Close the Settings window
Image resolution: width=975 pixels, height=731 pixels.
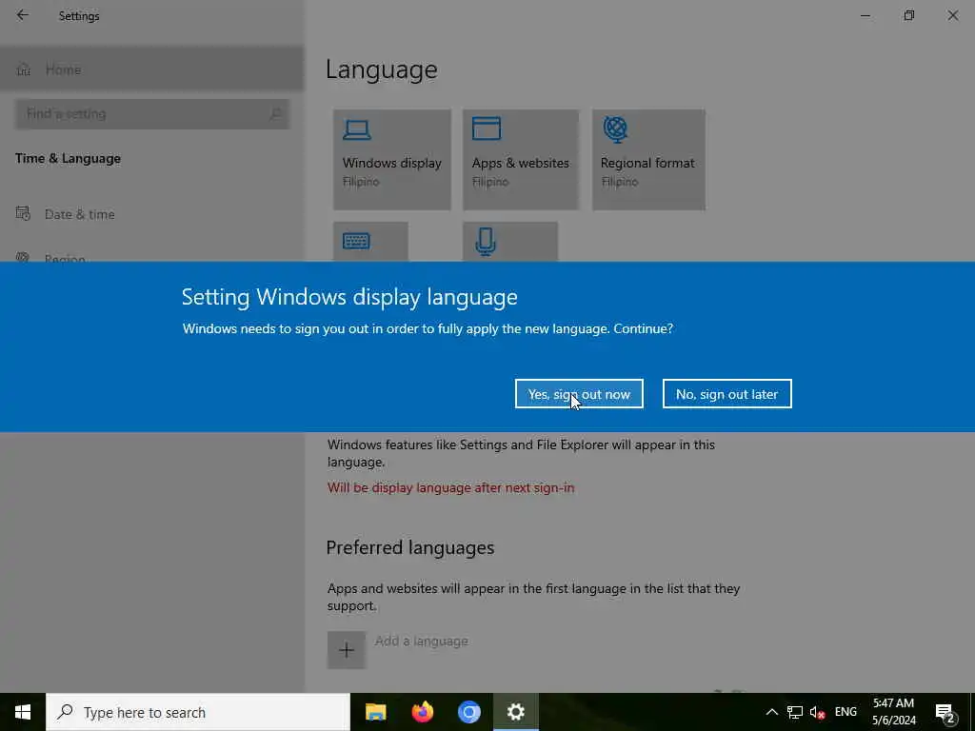(952, 15)
